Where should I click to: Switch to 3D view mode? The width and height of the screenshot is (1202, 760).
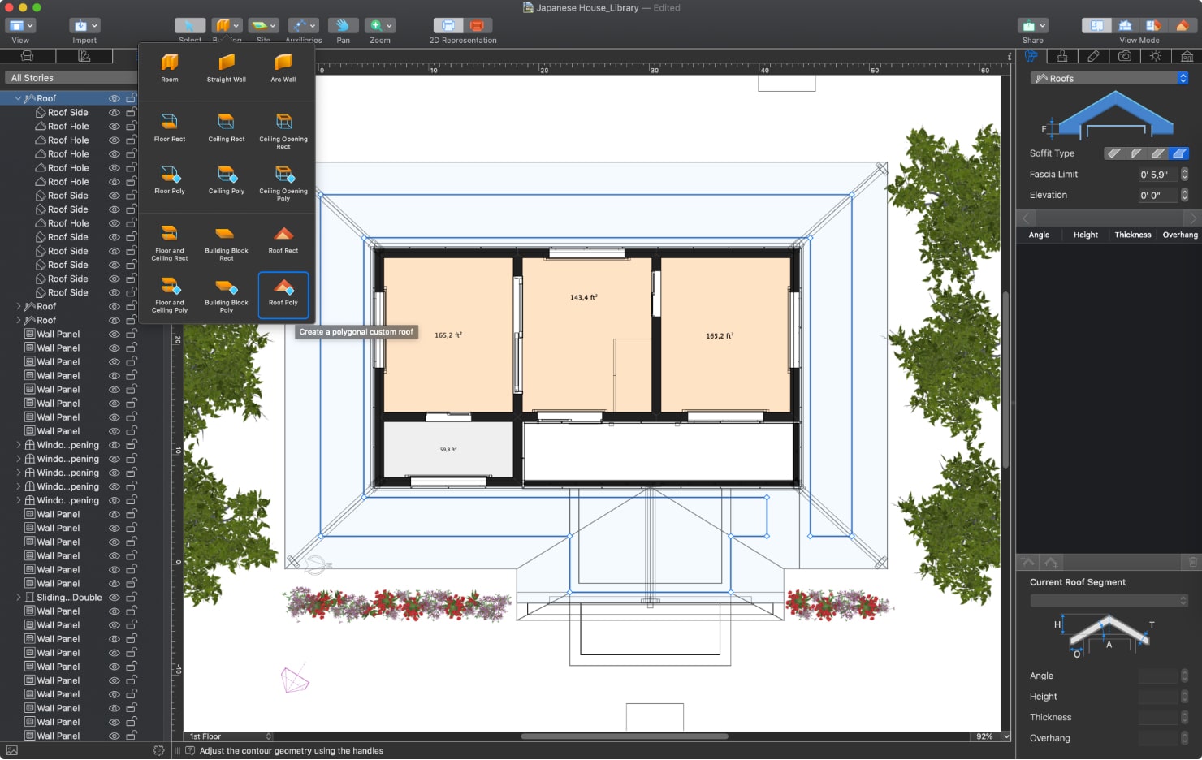click(1182, 25)
